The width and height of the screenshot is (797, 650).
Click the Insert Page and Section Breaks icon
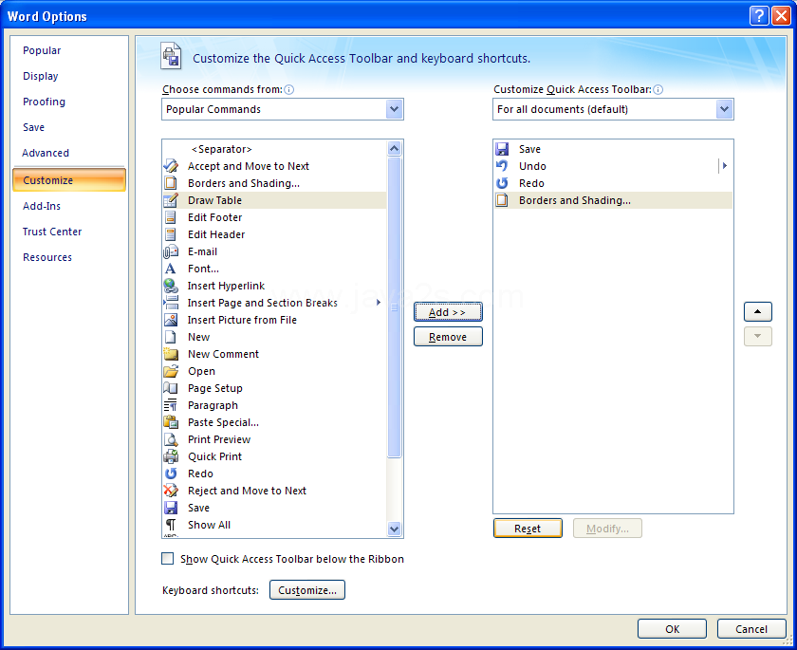click(171, 303)
